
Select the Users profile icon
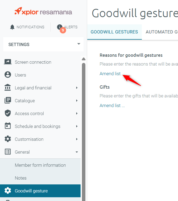pos(8,75)
